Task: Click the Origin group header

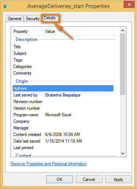Action: tap(22, 81)
